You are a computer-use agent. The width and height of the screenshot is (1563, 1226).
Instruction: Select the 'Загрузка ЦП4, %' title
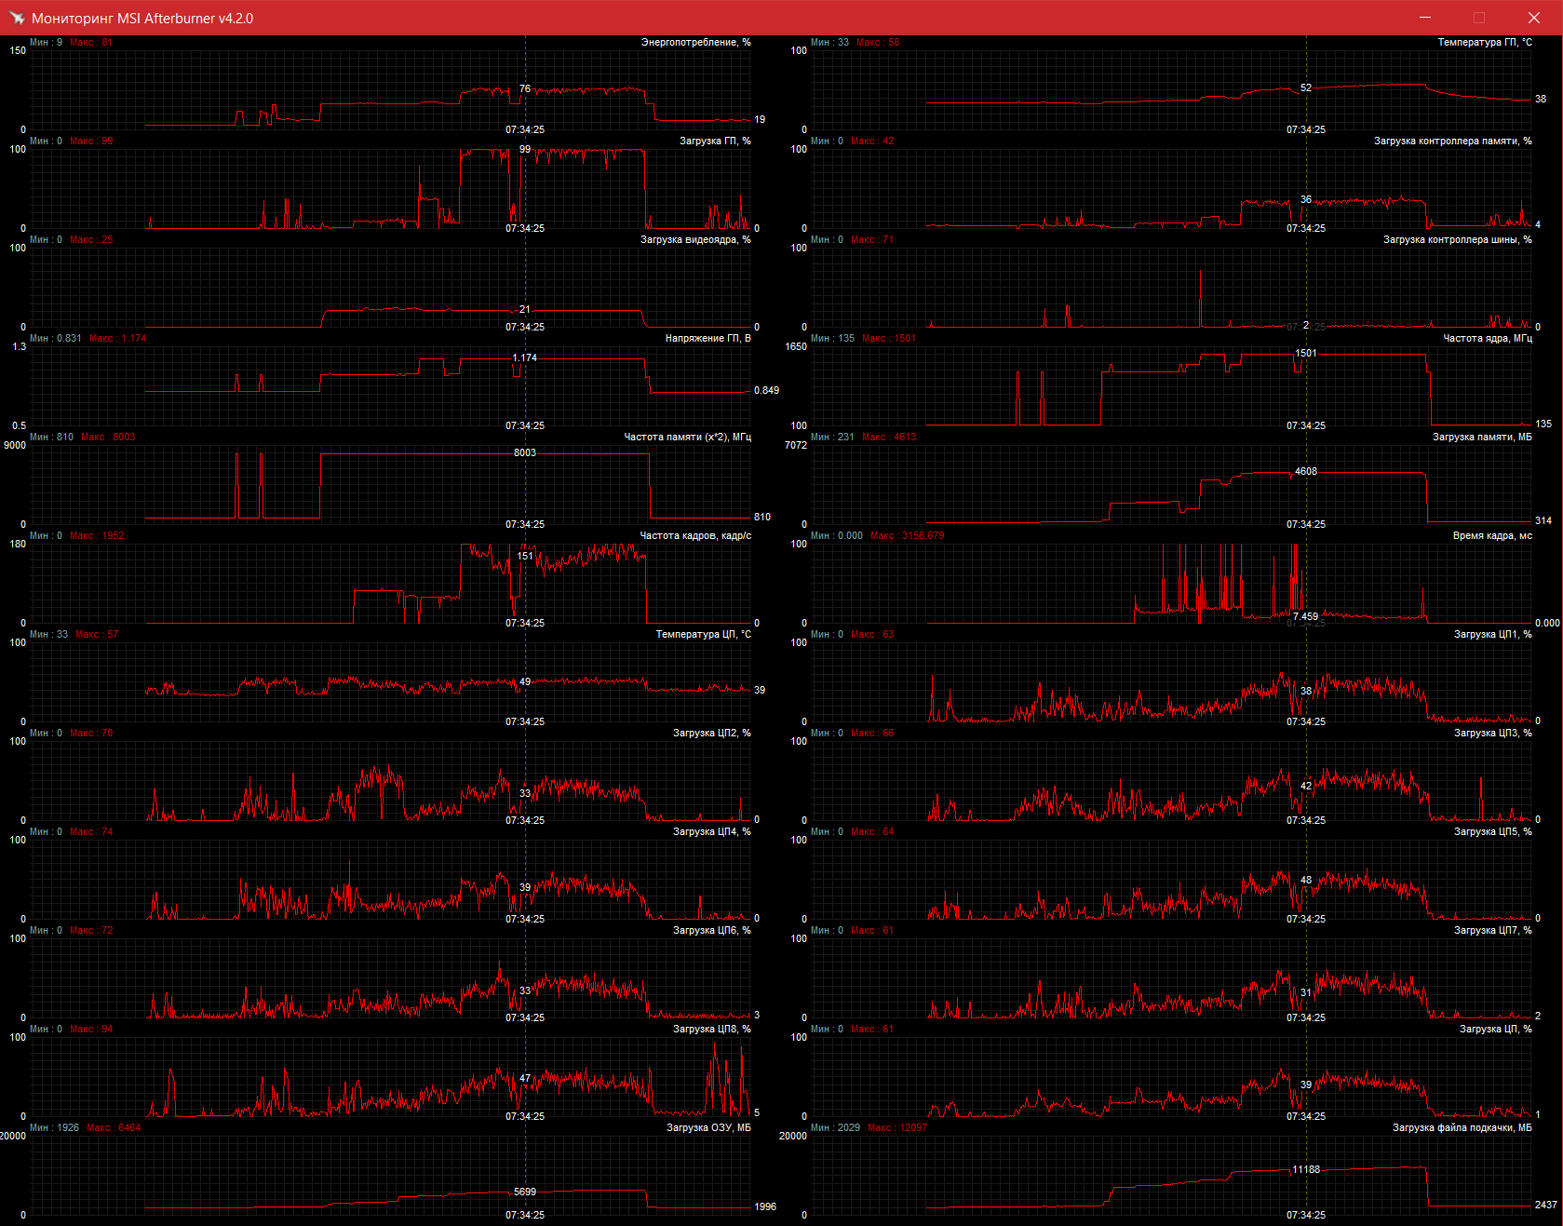pyautogui.click(x=712, y=832)
